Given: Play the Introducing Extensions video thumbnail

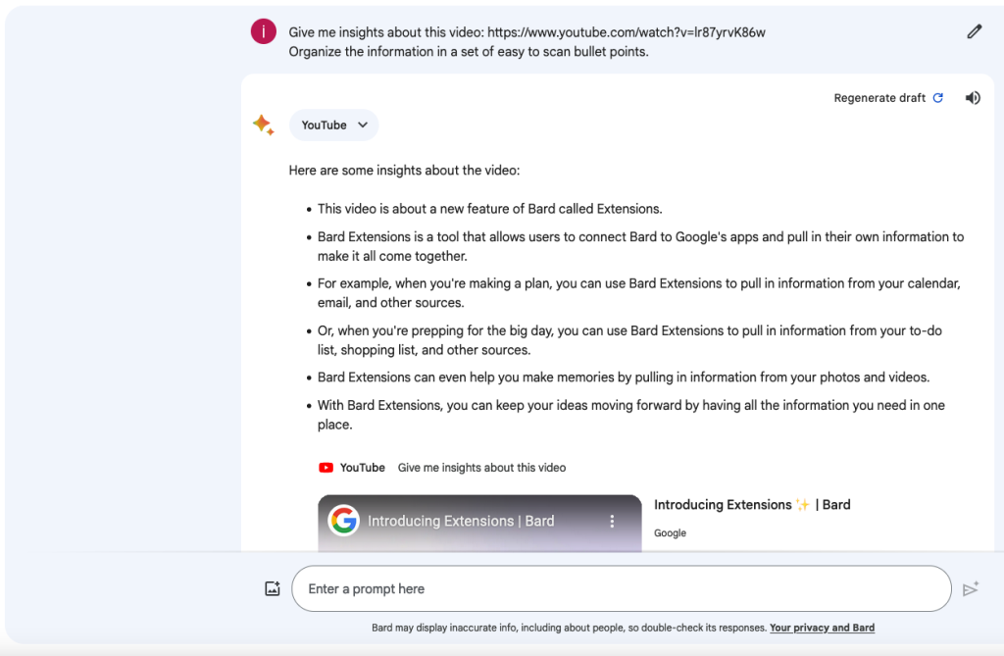Looking at the screenshot, I should coord(479,523).
